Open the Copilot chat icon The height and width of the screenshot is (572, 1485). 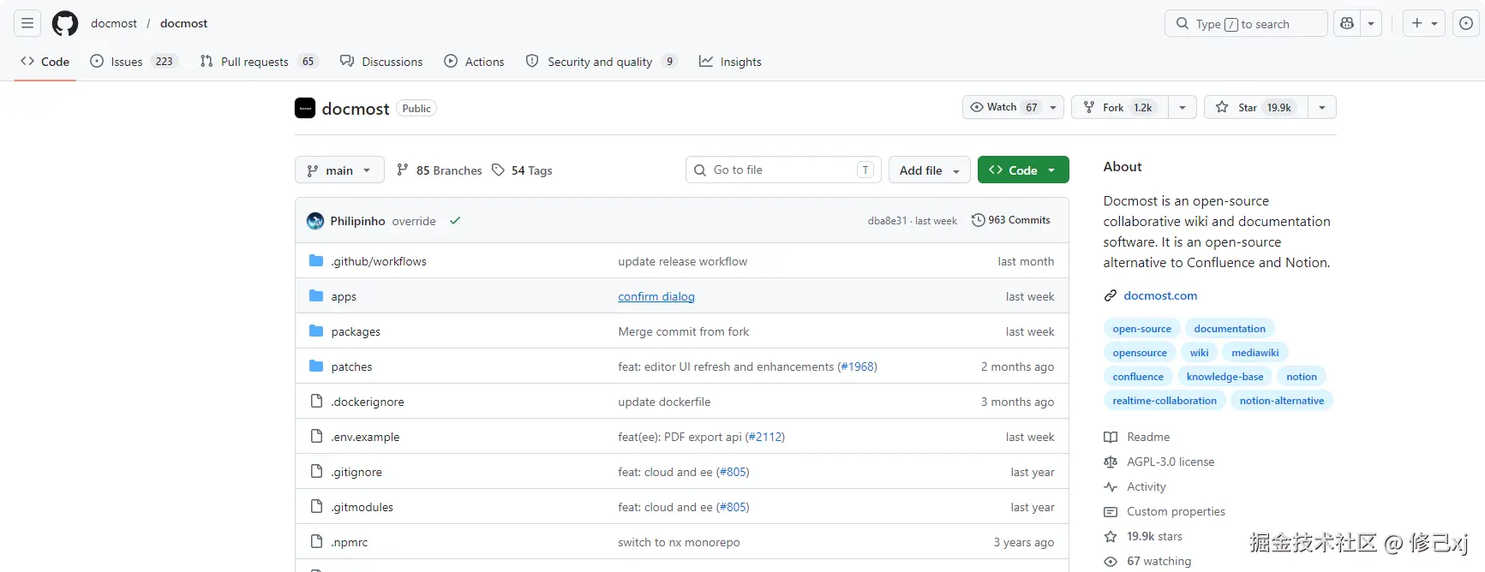pyautogui.click(x=1347, y=23)
